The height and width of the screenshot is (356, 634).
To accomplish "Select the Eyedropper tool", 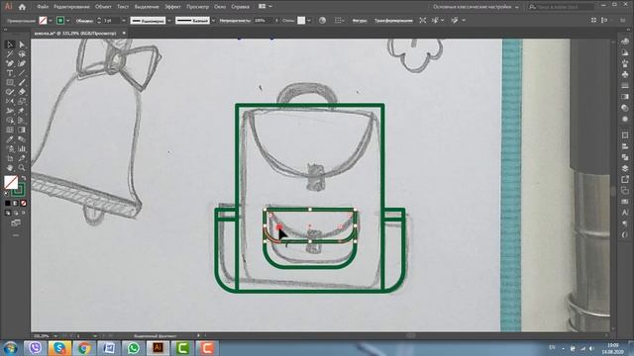I will [10, 139].
